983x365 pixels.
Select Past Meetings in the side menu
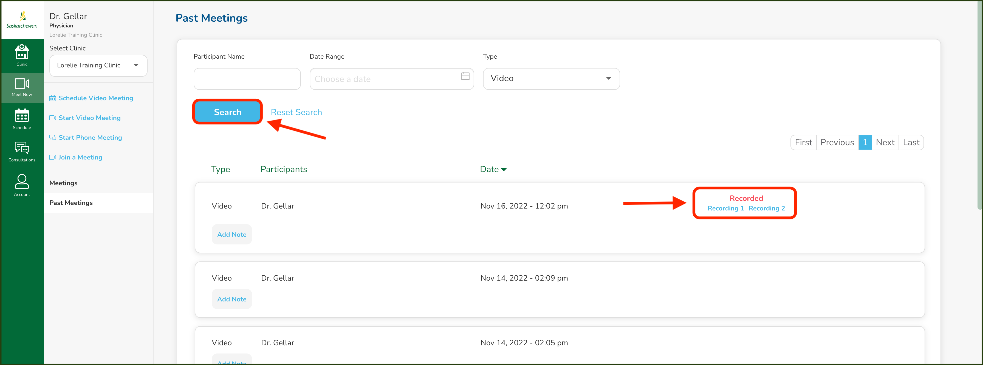coord(71,203)
